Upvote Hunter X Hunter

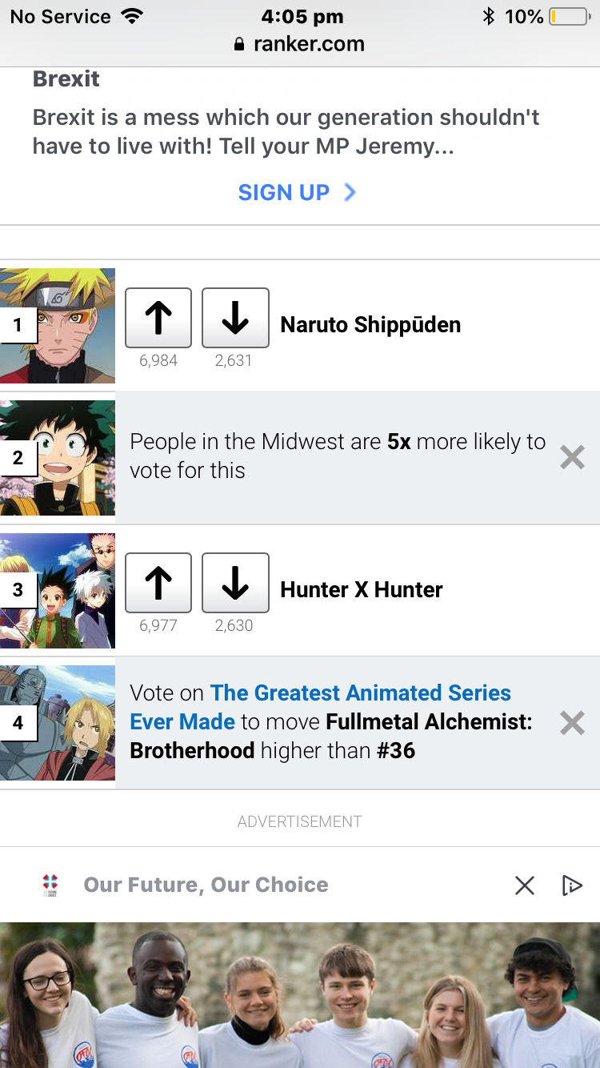[158, 583]
